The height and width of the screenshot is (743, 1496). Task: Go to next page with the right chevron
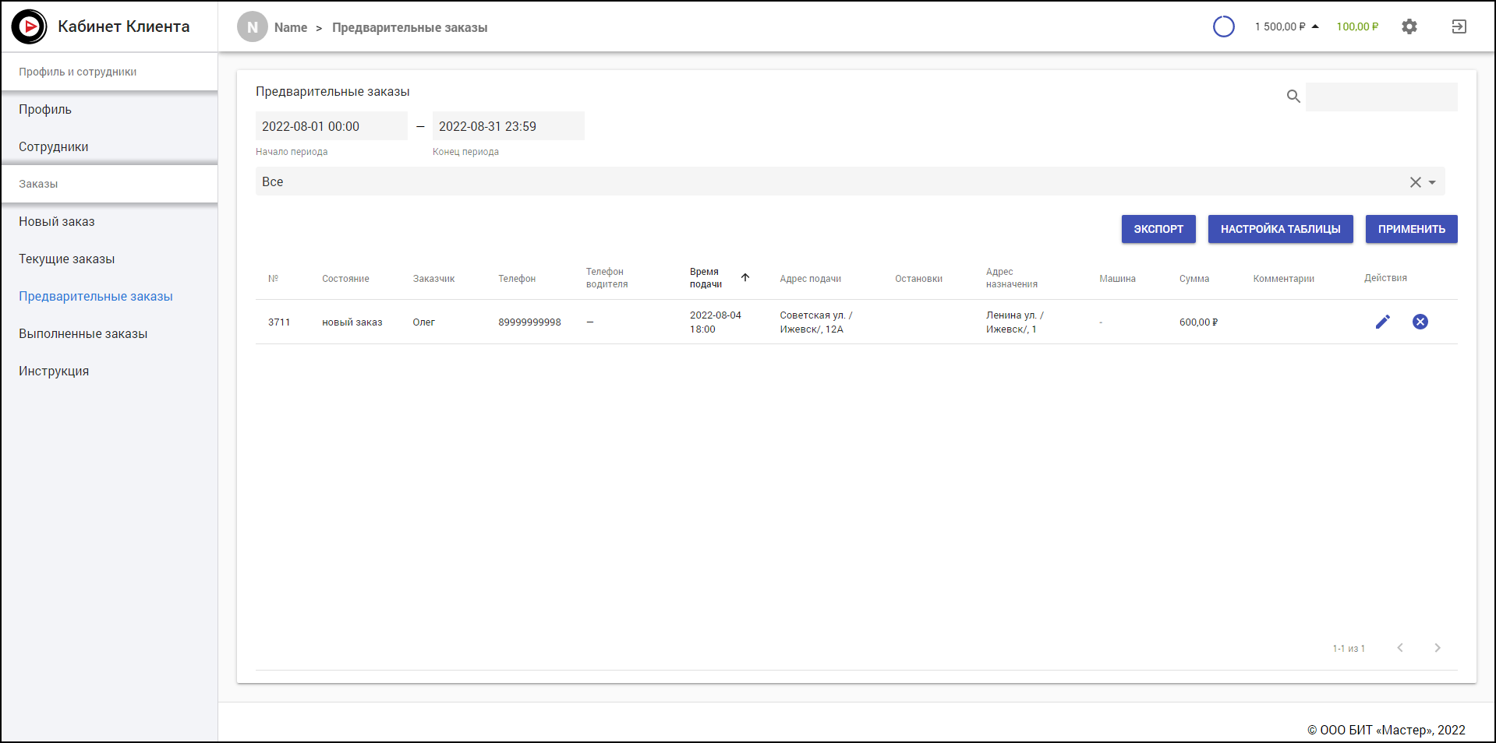(1437, 648)
